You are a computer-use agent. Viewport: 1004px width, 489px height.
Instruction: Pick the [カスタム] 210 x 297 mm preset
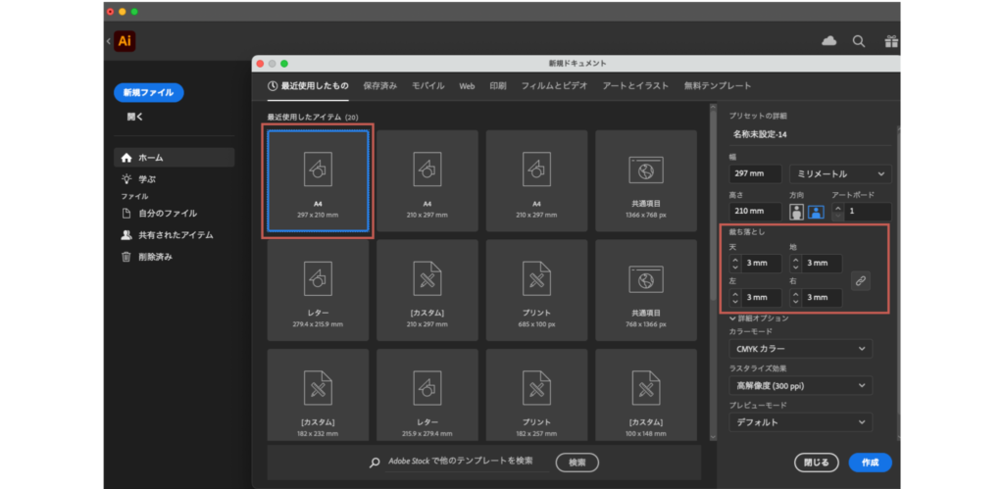pyautogui.click(x=427, y=290)
